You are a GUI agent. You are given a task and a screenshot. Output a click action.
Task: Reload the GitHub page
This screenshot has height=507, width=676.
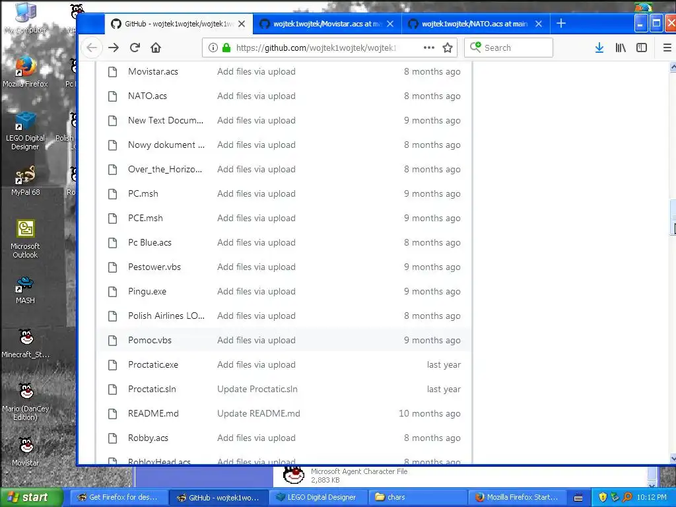[135, 48]
